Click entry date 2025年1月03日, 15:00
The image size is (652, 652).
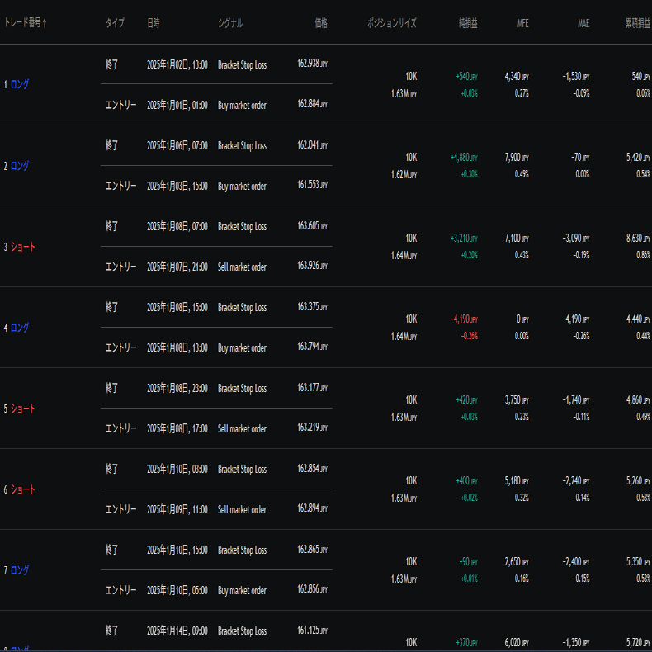point(177,186)
